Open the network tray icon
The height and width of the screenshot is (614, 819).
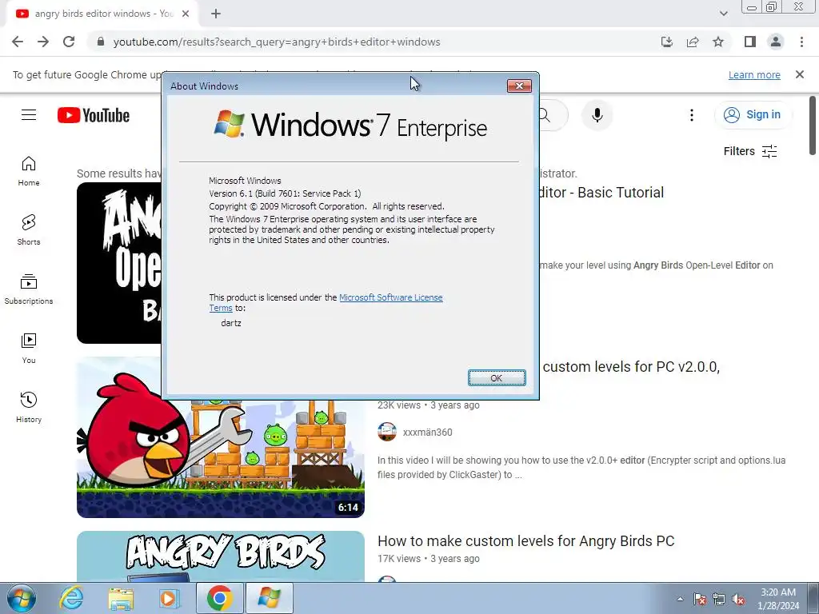click(719, 599)
